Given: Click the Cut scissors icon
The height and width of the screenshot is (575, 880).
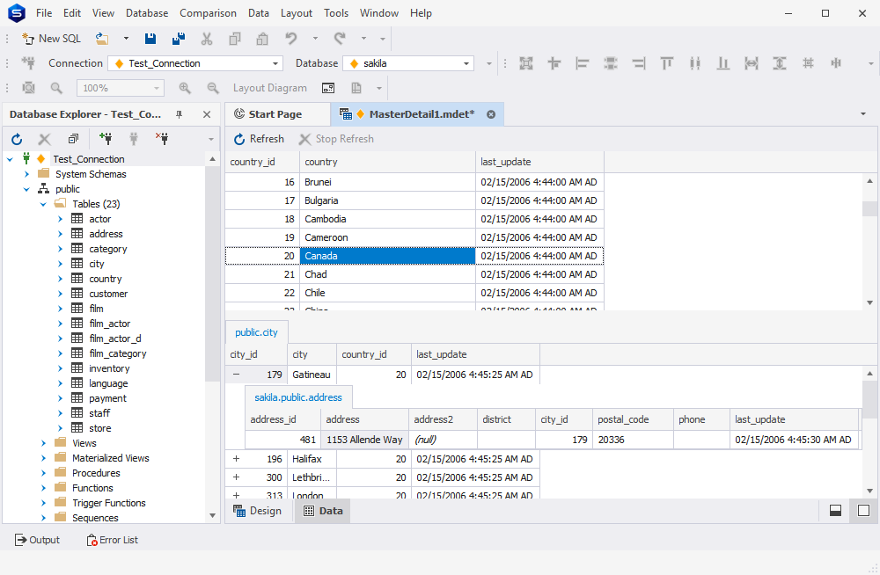Looking at the screenshot, I should pyautogui.click(x=207, y=38).
